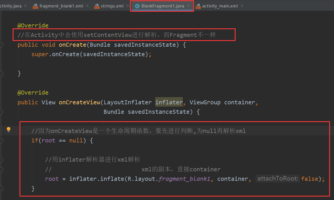
Task: Collapse the if(root == null) block
Action: coord(1,141)
